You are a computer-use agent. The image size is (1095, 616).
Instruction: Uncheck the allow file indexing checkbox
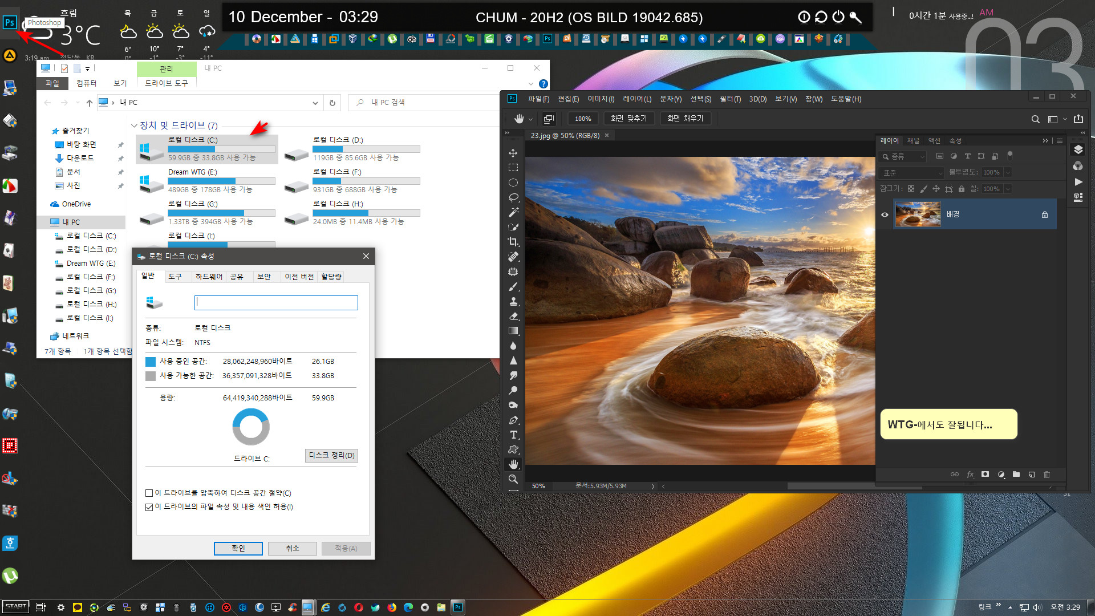[x=149, y=507]
